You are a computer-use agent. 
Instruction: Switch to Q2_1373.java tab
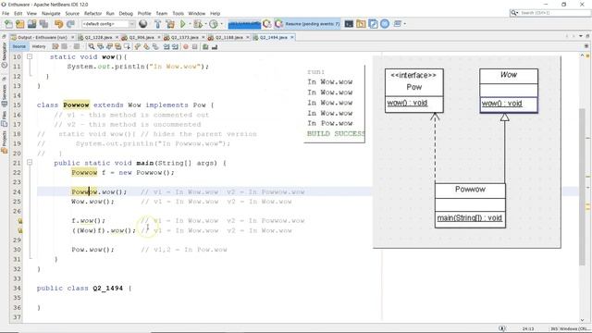click(184, 37)
